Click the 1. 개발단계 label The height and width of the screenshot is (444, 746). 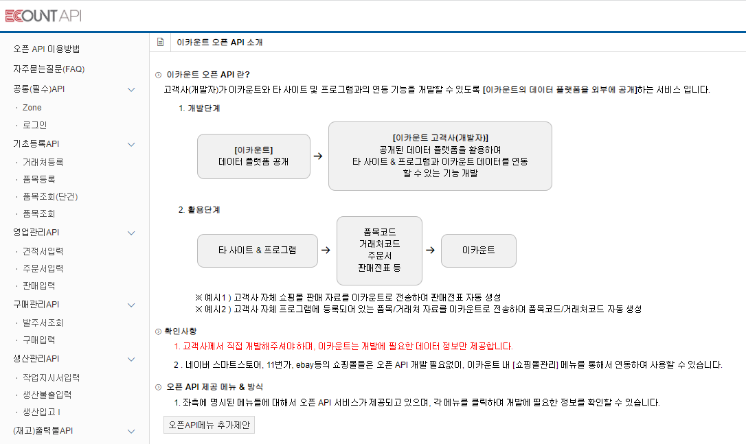tap(199, 108)
